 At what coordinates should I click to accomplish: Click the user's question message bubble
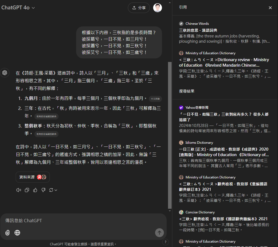119,42
